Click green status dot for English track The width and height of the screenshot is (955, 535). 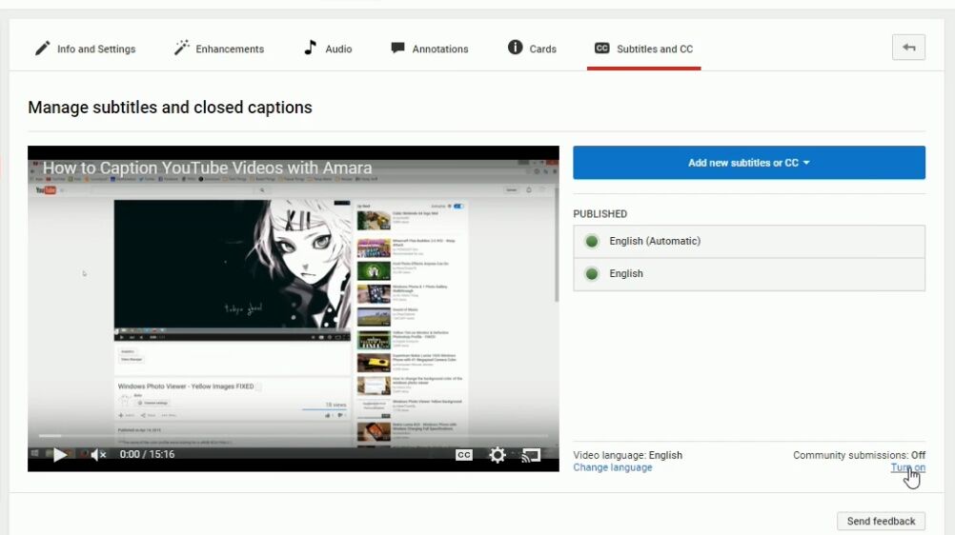591,274
